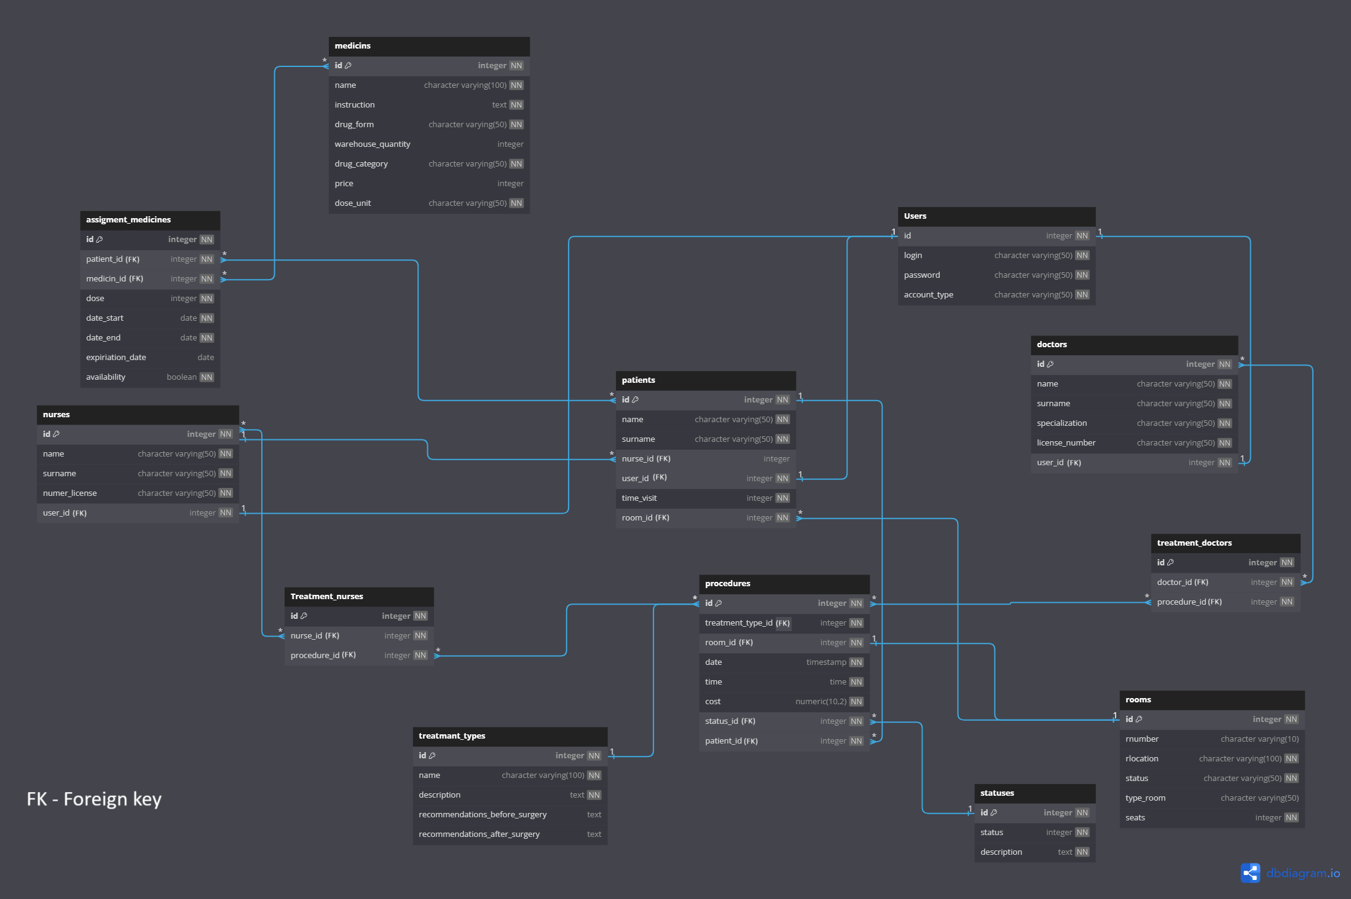Click the nurse_id (FK) row in patients

point(646,459)
